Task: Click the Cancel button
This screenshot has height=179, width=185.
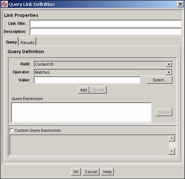Action: [x=91, y=172]
